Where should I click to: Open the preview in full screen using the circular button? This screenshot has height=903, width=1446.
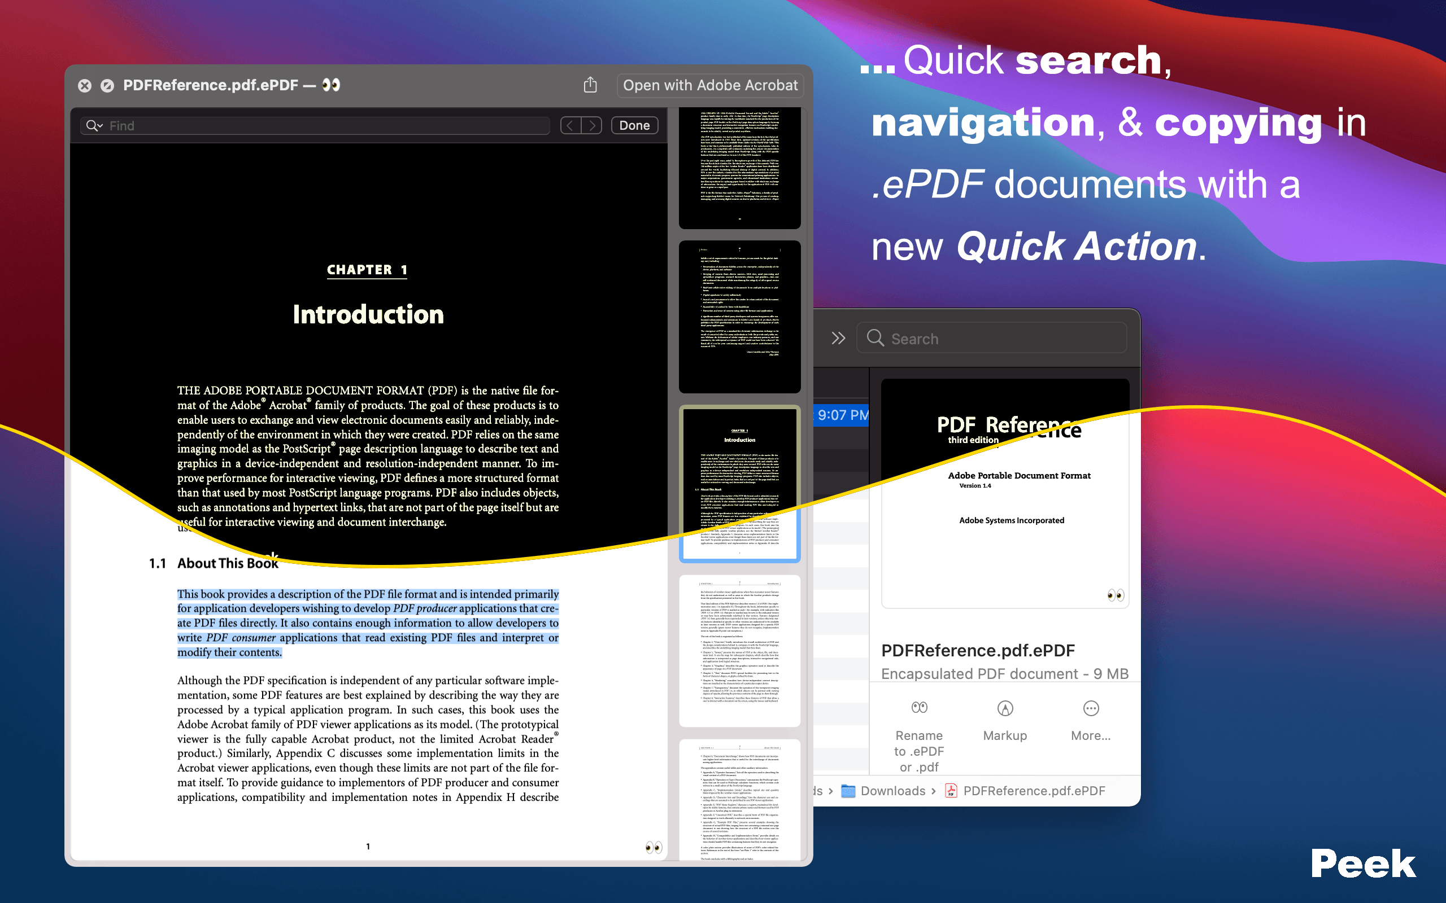point(107,85)
